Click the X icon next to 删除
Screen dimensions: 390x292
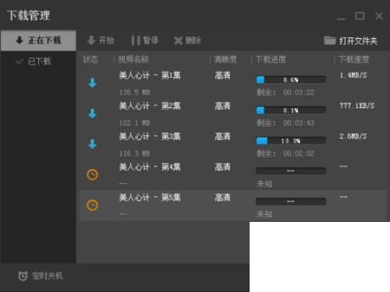click(x=178, y=40)
